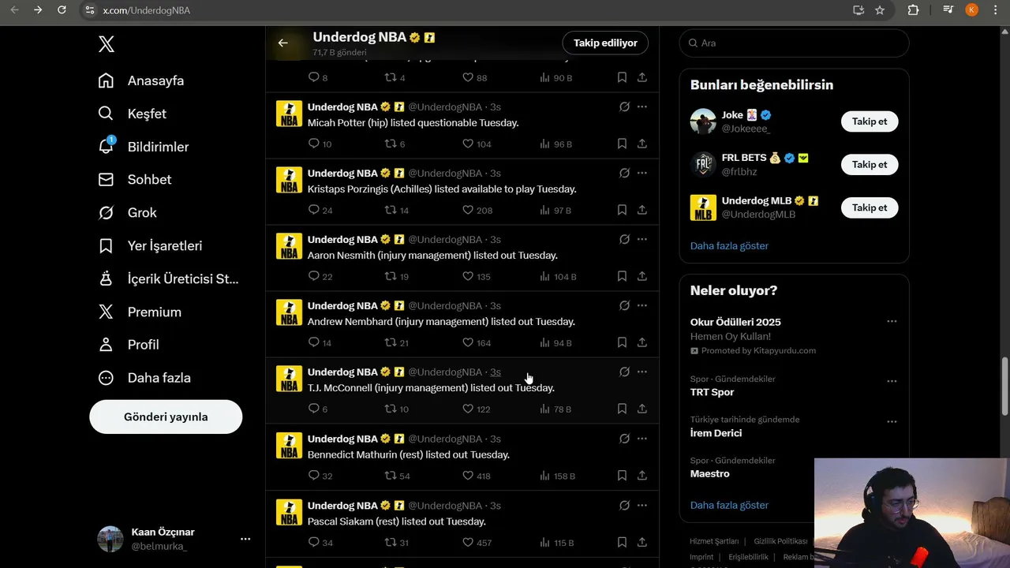
Task: Go to Anasayfa home
Action: [x=141, y=80]
